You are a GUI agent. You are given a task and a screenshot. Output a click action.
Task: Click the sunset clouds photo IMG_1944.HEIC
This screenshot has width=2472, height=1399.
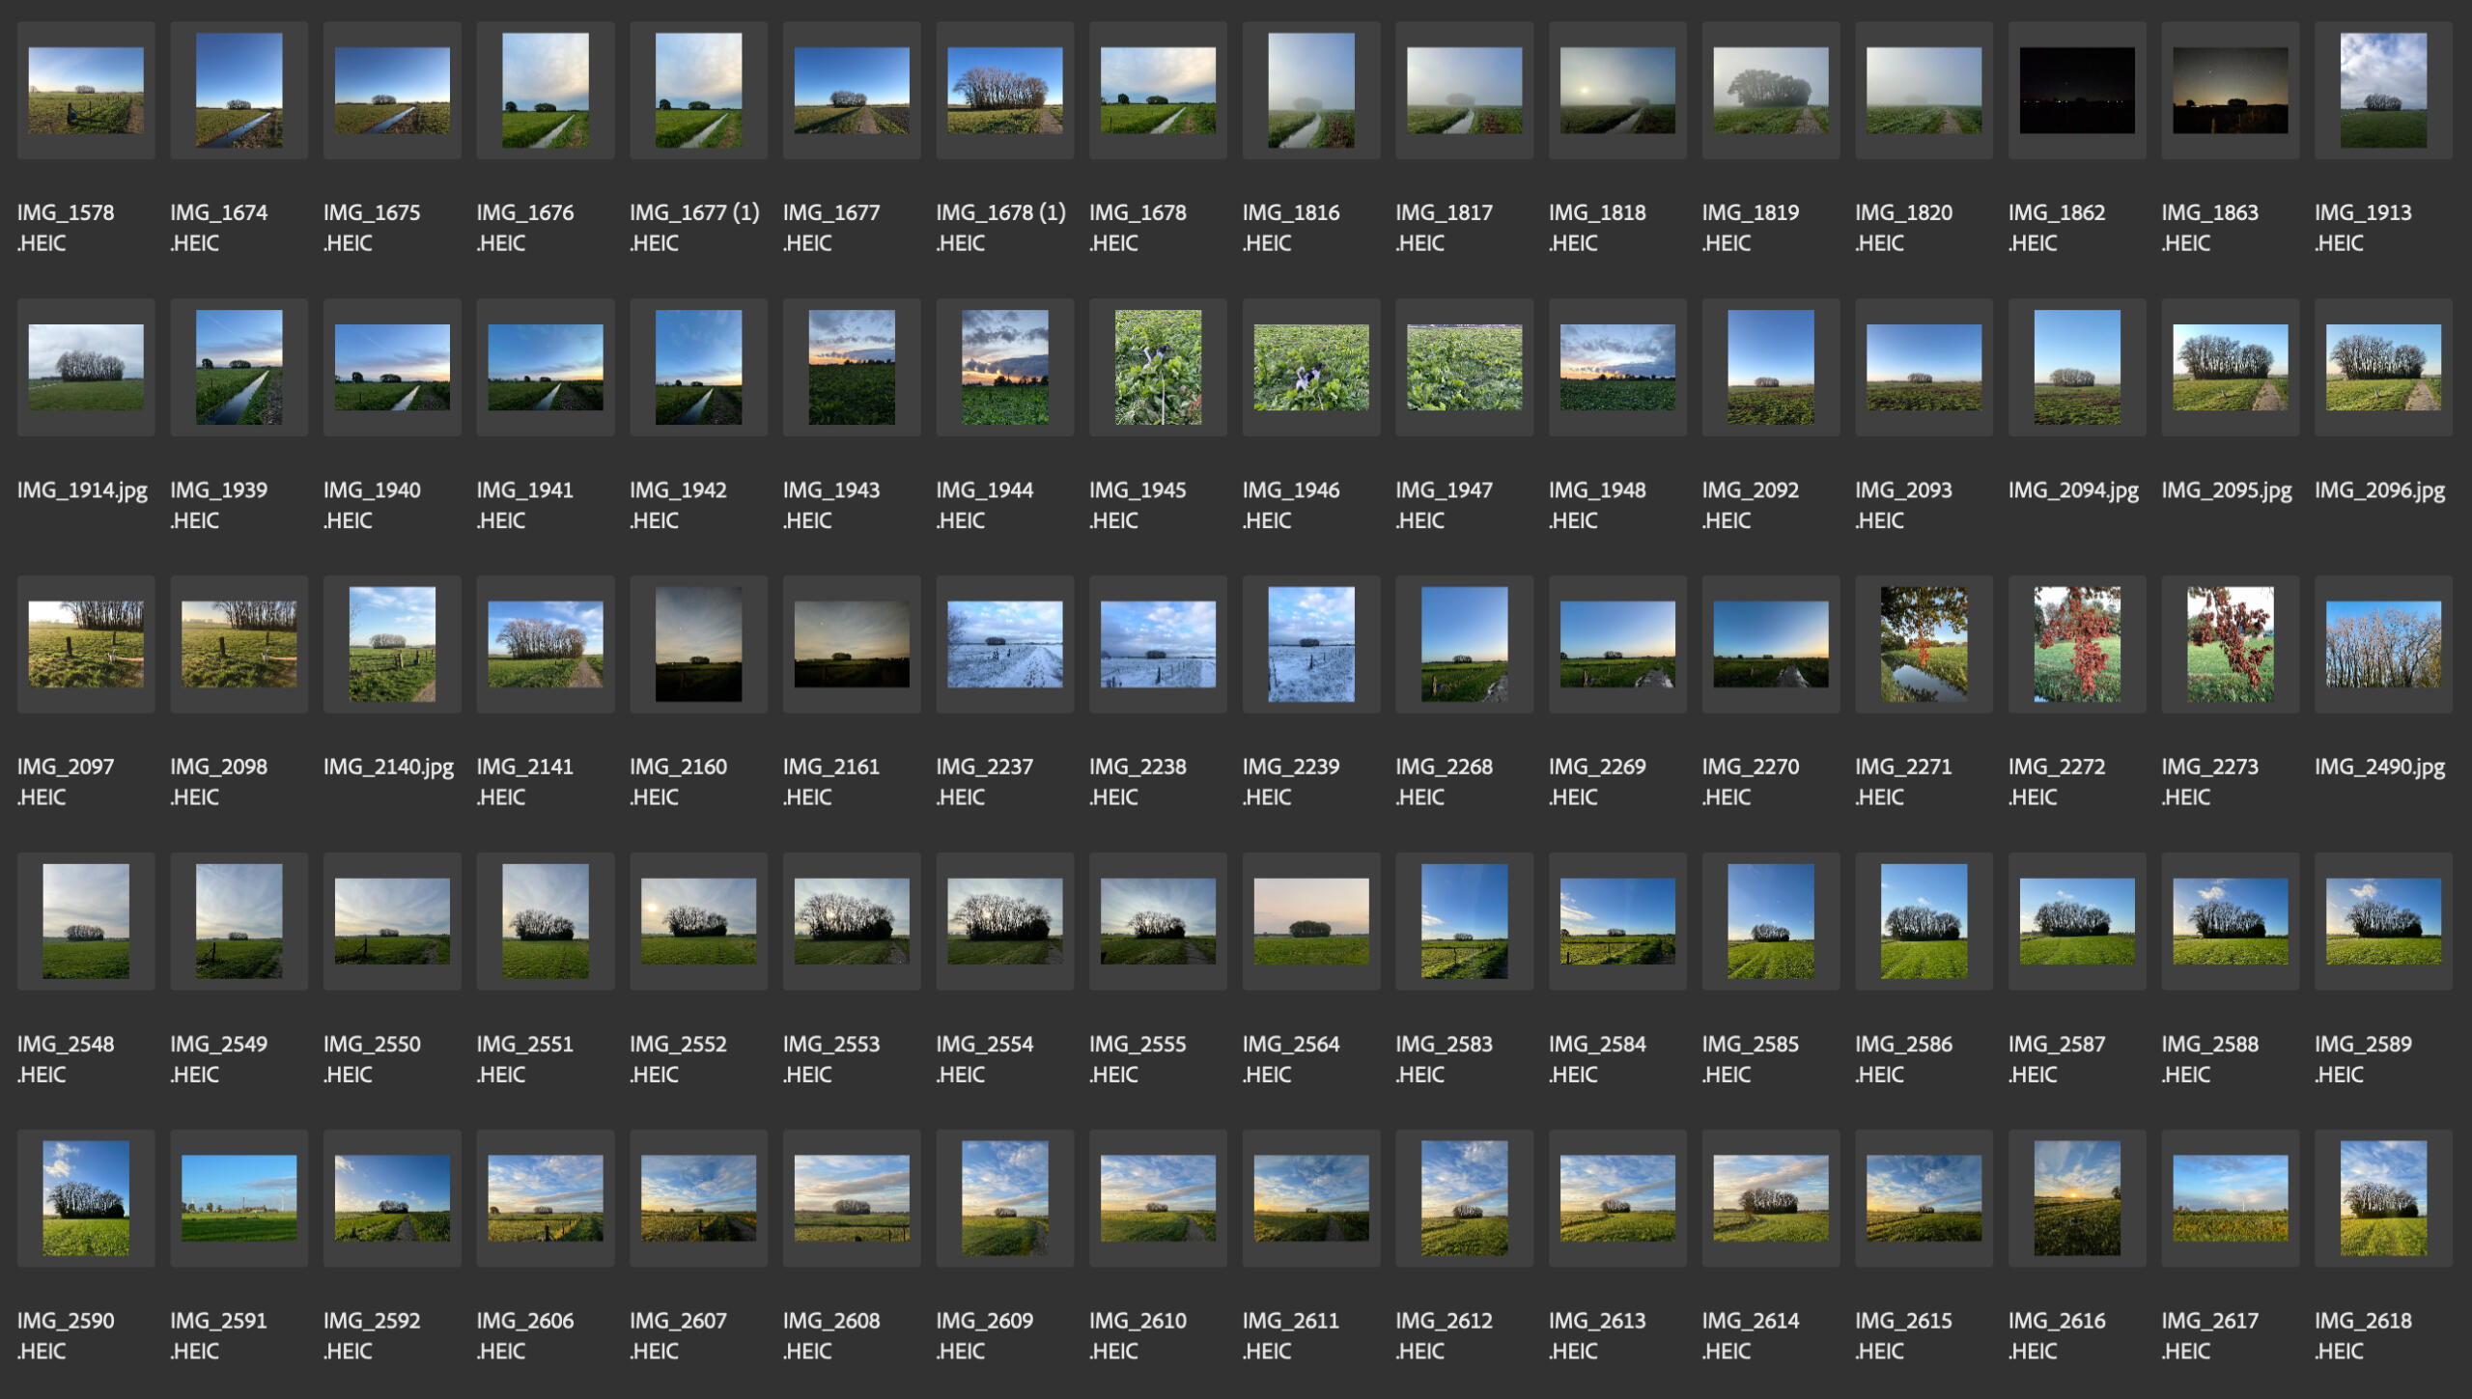click(1004, 367)
